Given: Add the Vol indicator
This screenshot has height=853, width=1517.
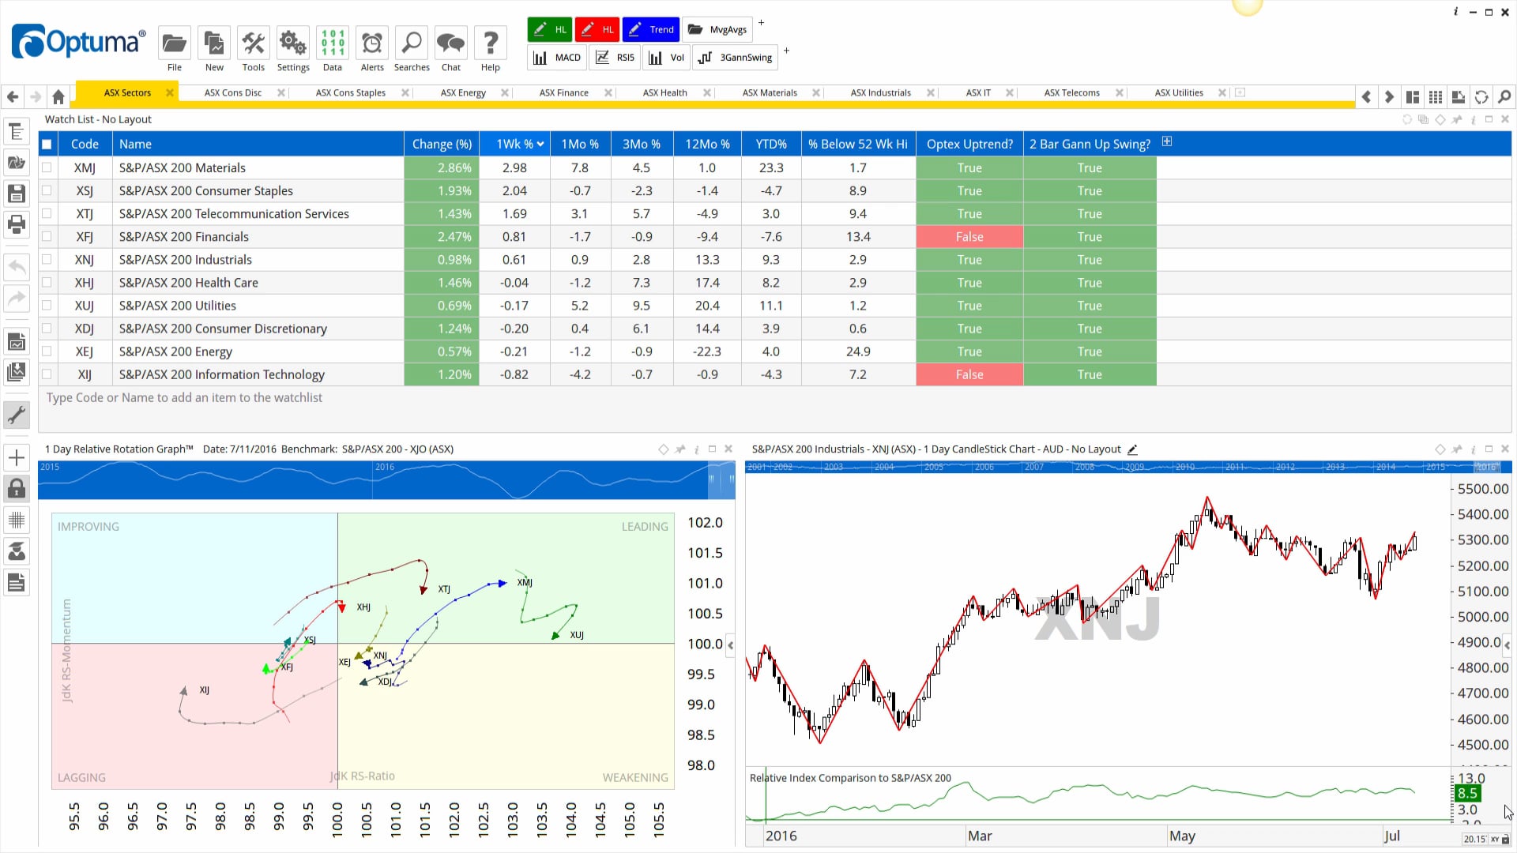Looking at the screenshot, I should [x=666, y=57].
